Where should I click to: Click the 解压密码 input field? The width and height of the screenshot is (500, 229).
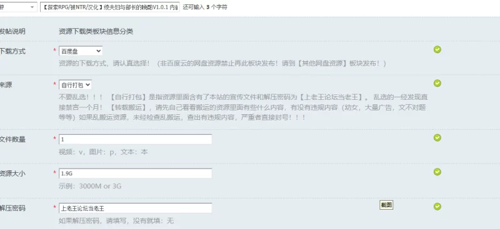tap(135, 208)
